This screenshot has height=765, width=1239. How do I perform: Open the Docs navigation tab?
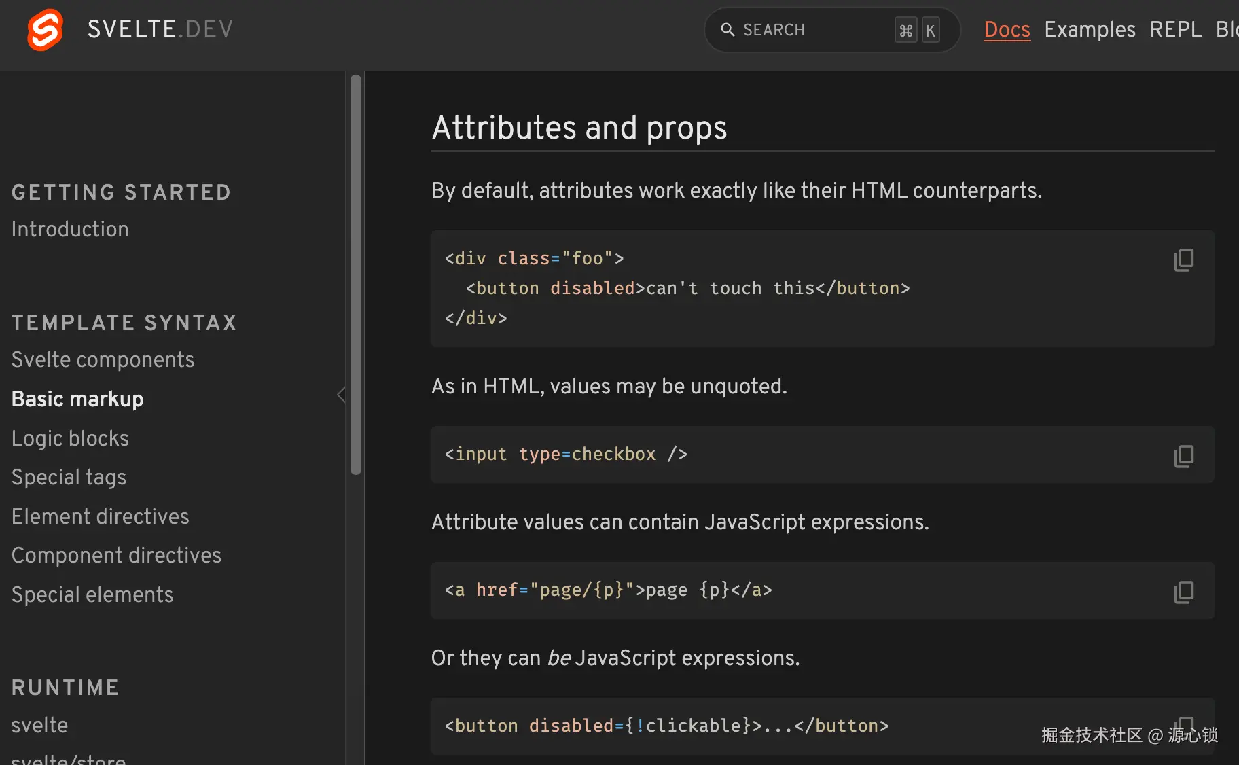click(x=1007, y=30)
